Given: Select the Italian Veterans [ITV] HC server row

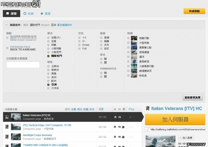Looking at the screenshot, I should pos(72,117).
